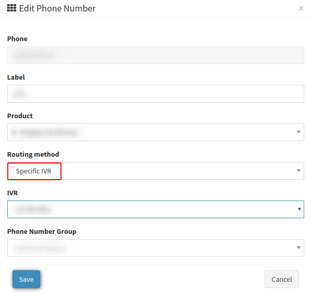Open the highlighted IVR dropdown
The width and height of the screenshot is (311, 300).
[155, 209]
